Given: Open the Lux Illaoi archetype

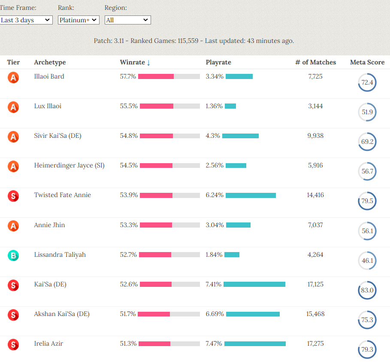Looking at the screenshot, I should [x=48, y=106].
